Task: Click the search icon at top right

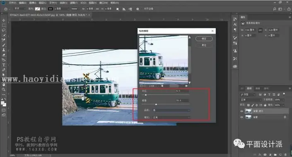Action: click(x=274, y=9)
